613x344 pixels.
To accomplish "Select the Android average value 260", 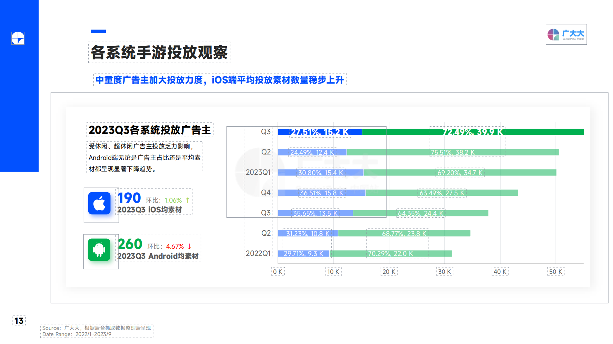I will point(130,244).
